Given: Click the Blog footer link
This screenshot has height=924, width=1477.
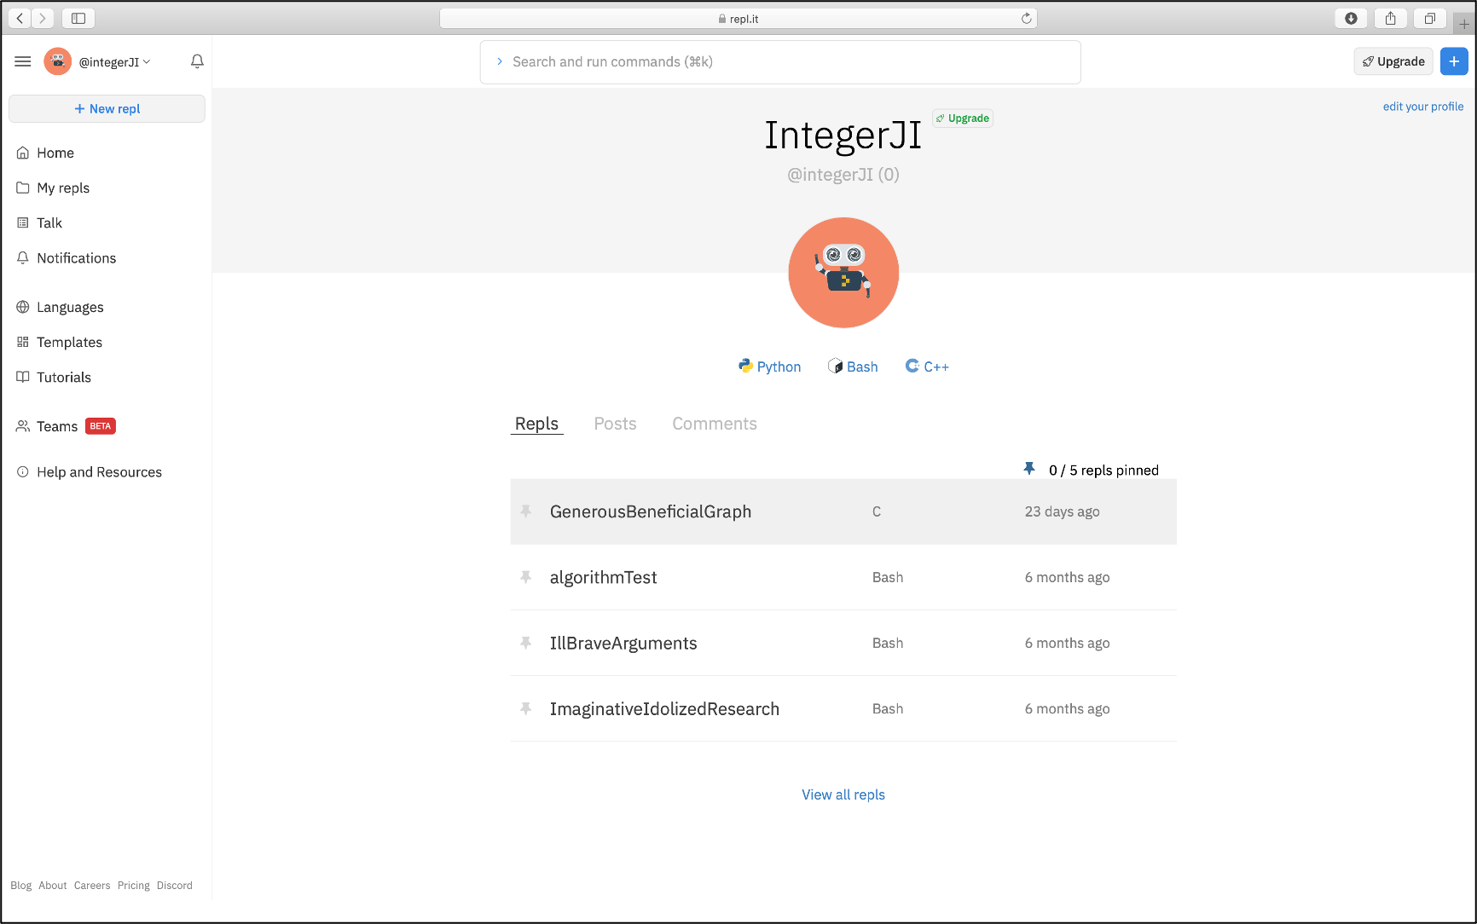Looking at the screenshot, I should coord(20,886).
